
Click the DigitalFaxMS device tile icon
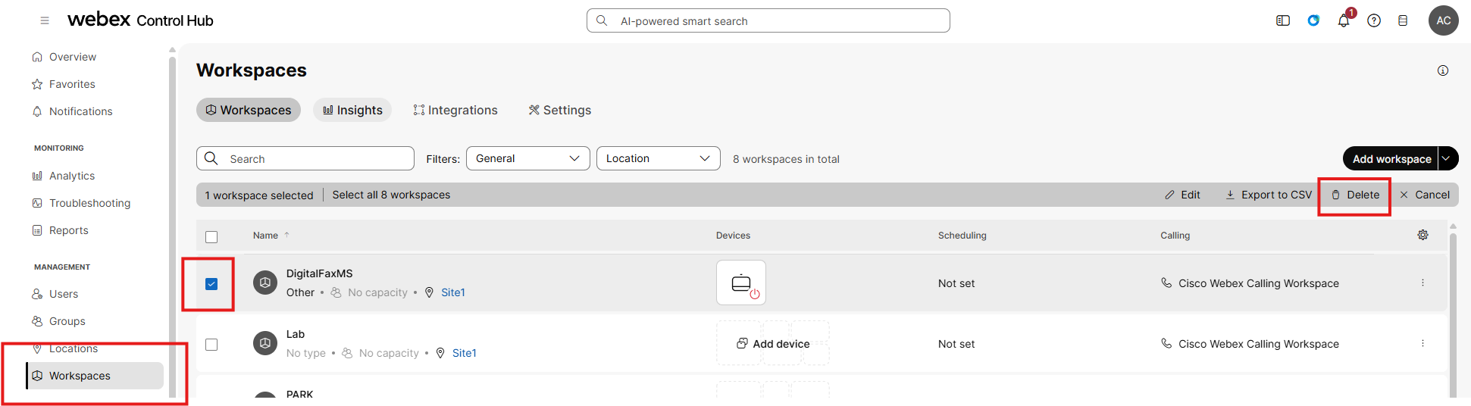(x=741, y=283)
